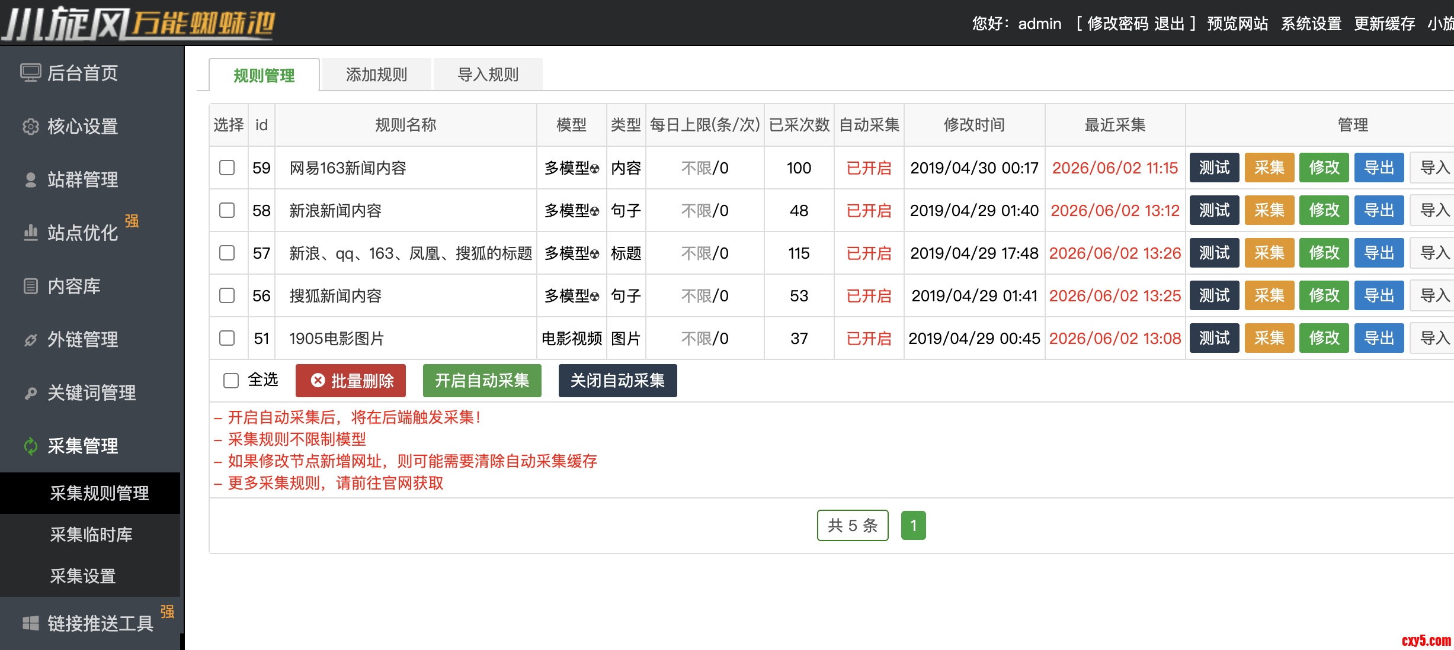
Task: Click the 小旋风万能蜘蛛池 logo
Action: pyautogui.click(x=138, y=23)
